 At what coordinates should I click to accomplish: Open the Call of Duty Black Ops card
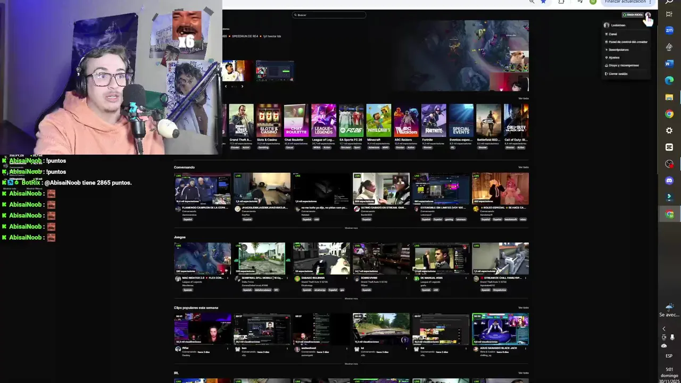point(516,121)
